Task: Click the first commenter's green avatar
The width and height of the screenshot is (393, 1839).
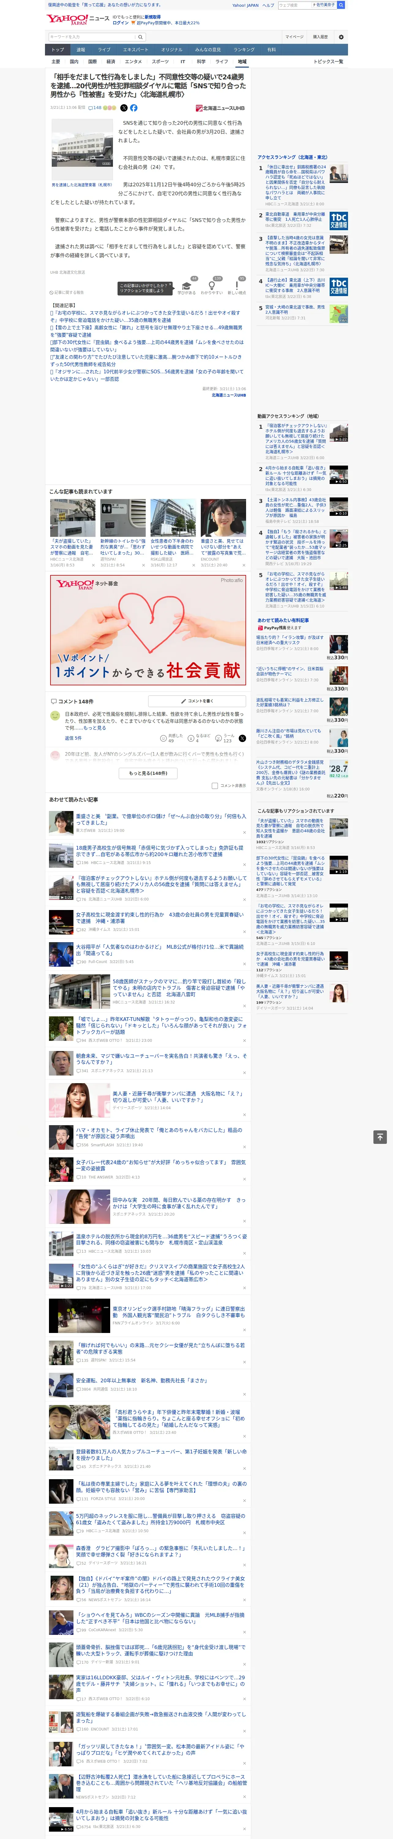Action: tap(55, 715)
